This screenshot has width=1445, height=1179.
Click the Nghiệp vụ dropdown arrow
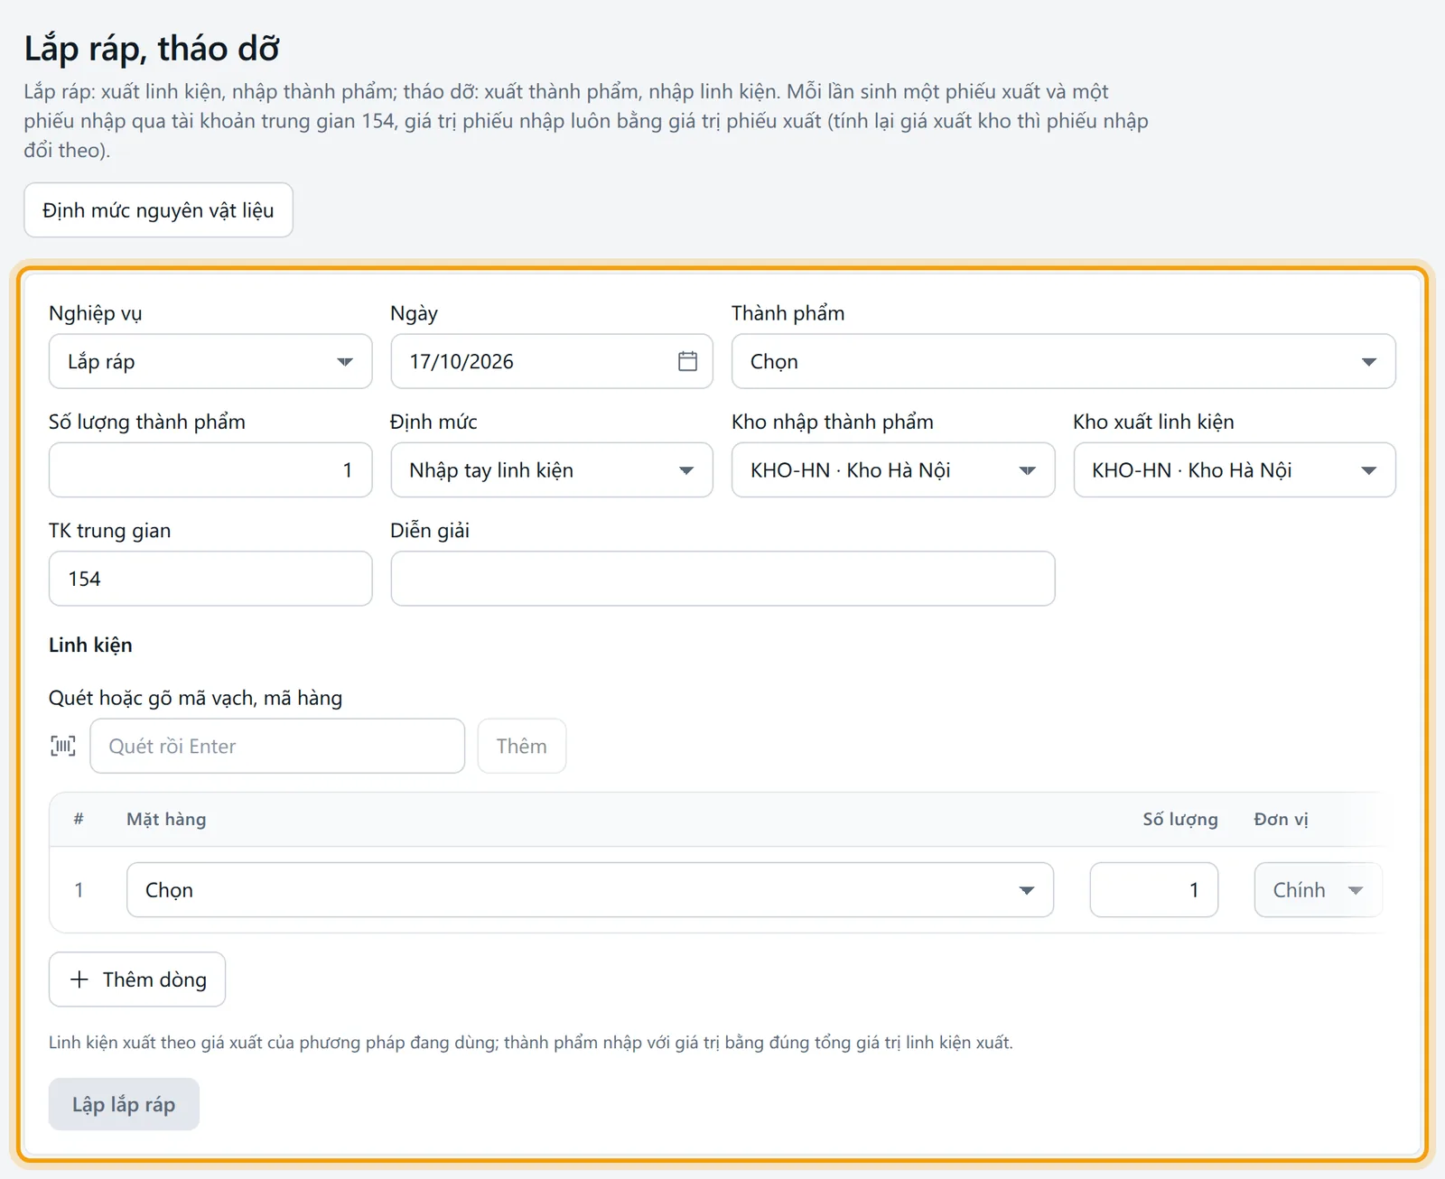tap(344, 362)
